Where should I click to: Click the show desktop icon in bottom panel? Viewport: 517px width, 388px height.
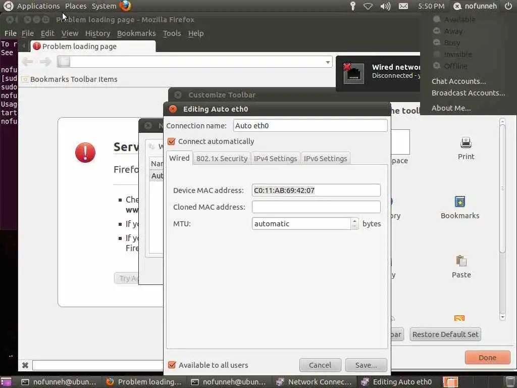(x=6, y=382)
